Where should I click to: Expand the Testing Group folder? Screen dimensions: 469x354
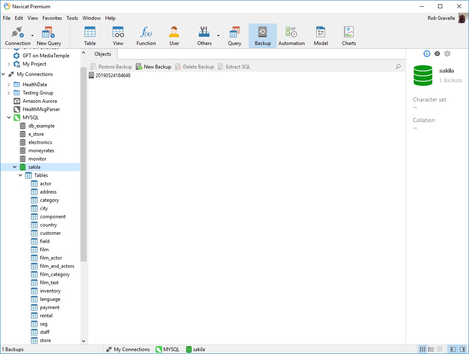(x=9, y=93)
